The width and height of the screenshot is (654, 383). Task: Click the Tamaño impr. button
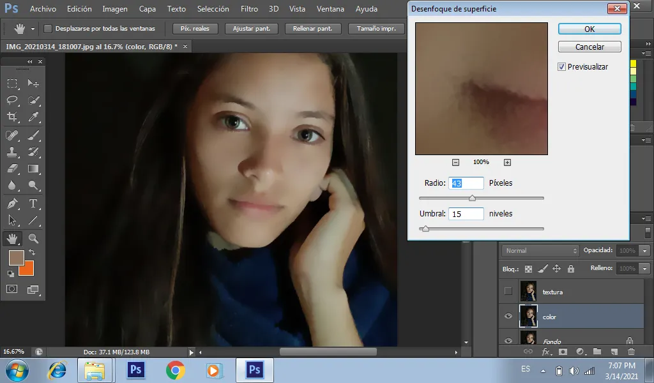(376, 29)
